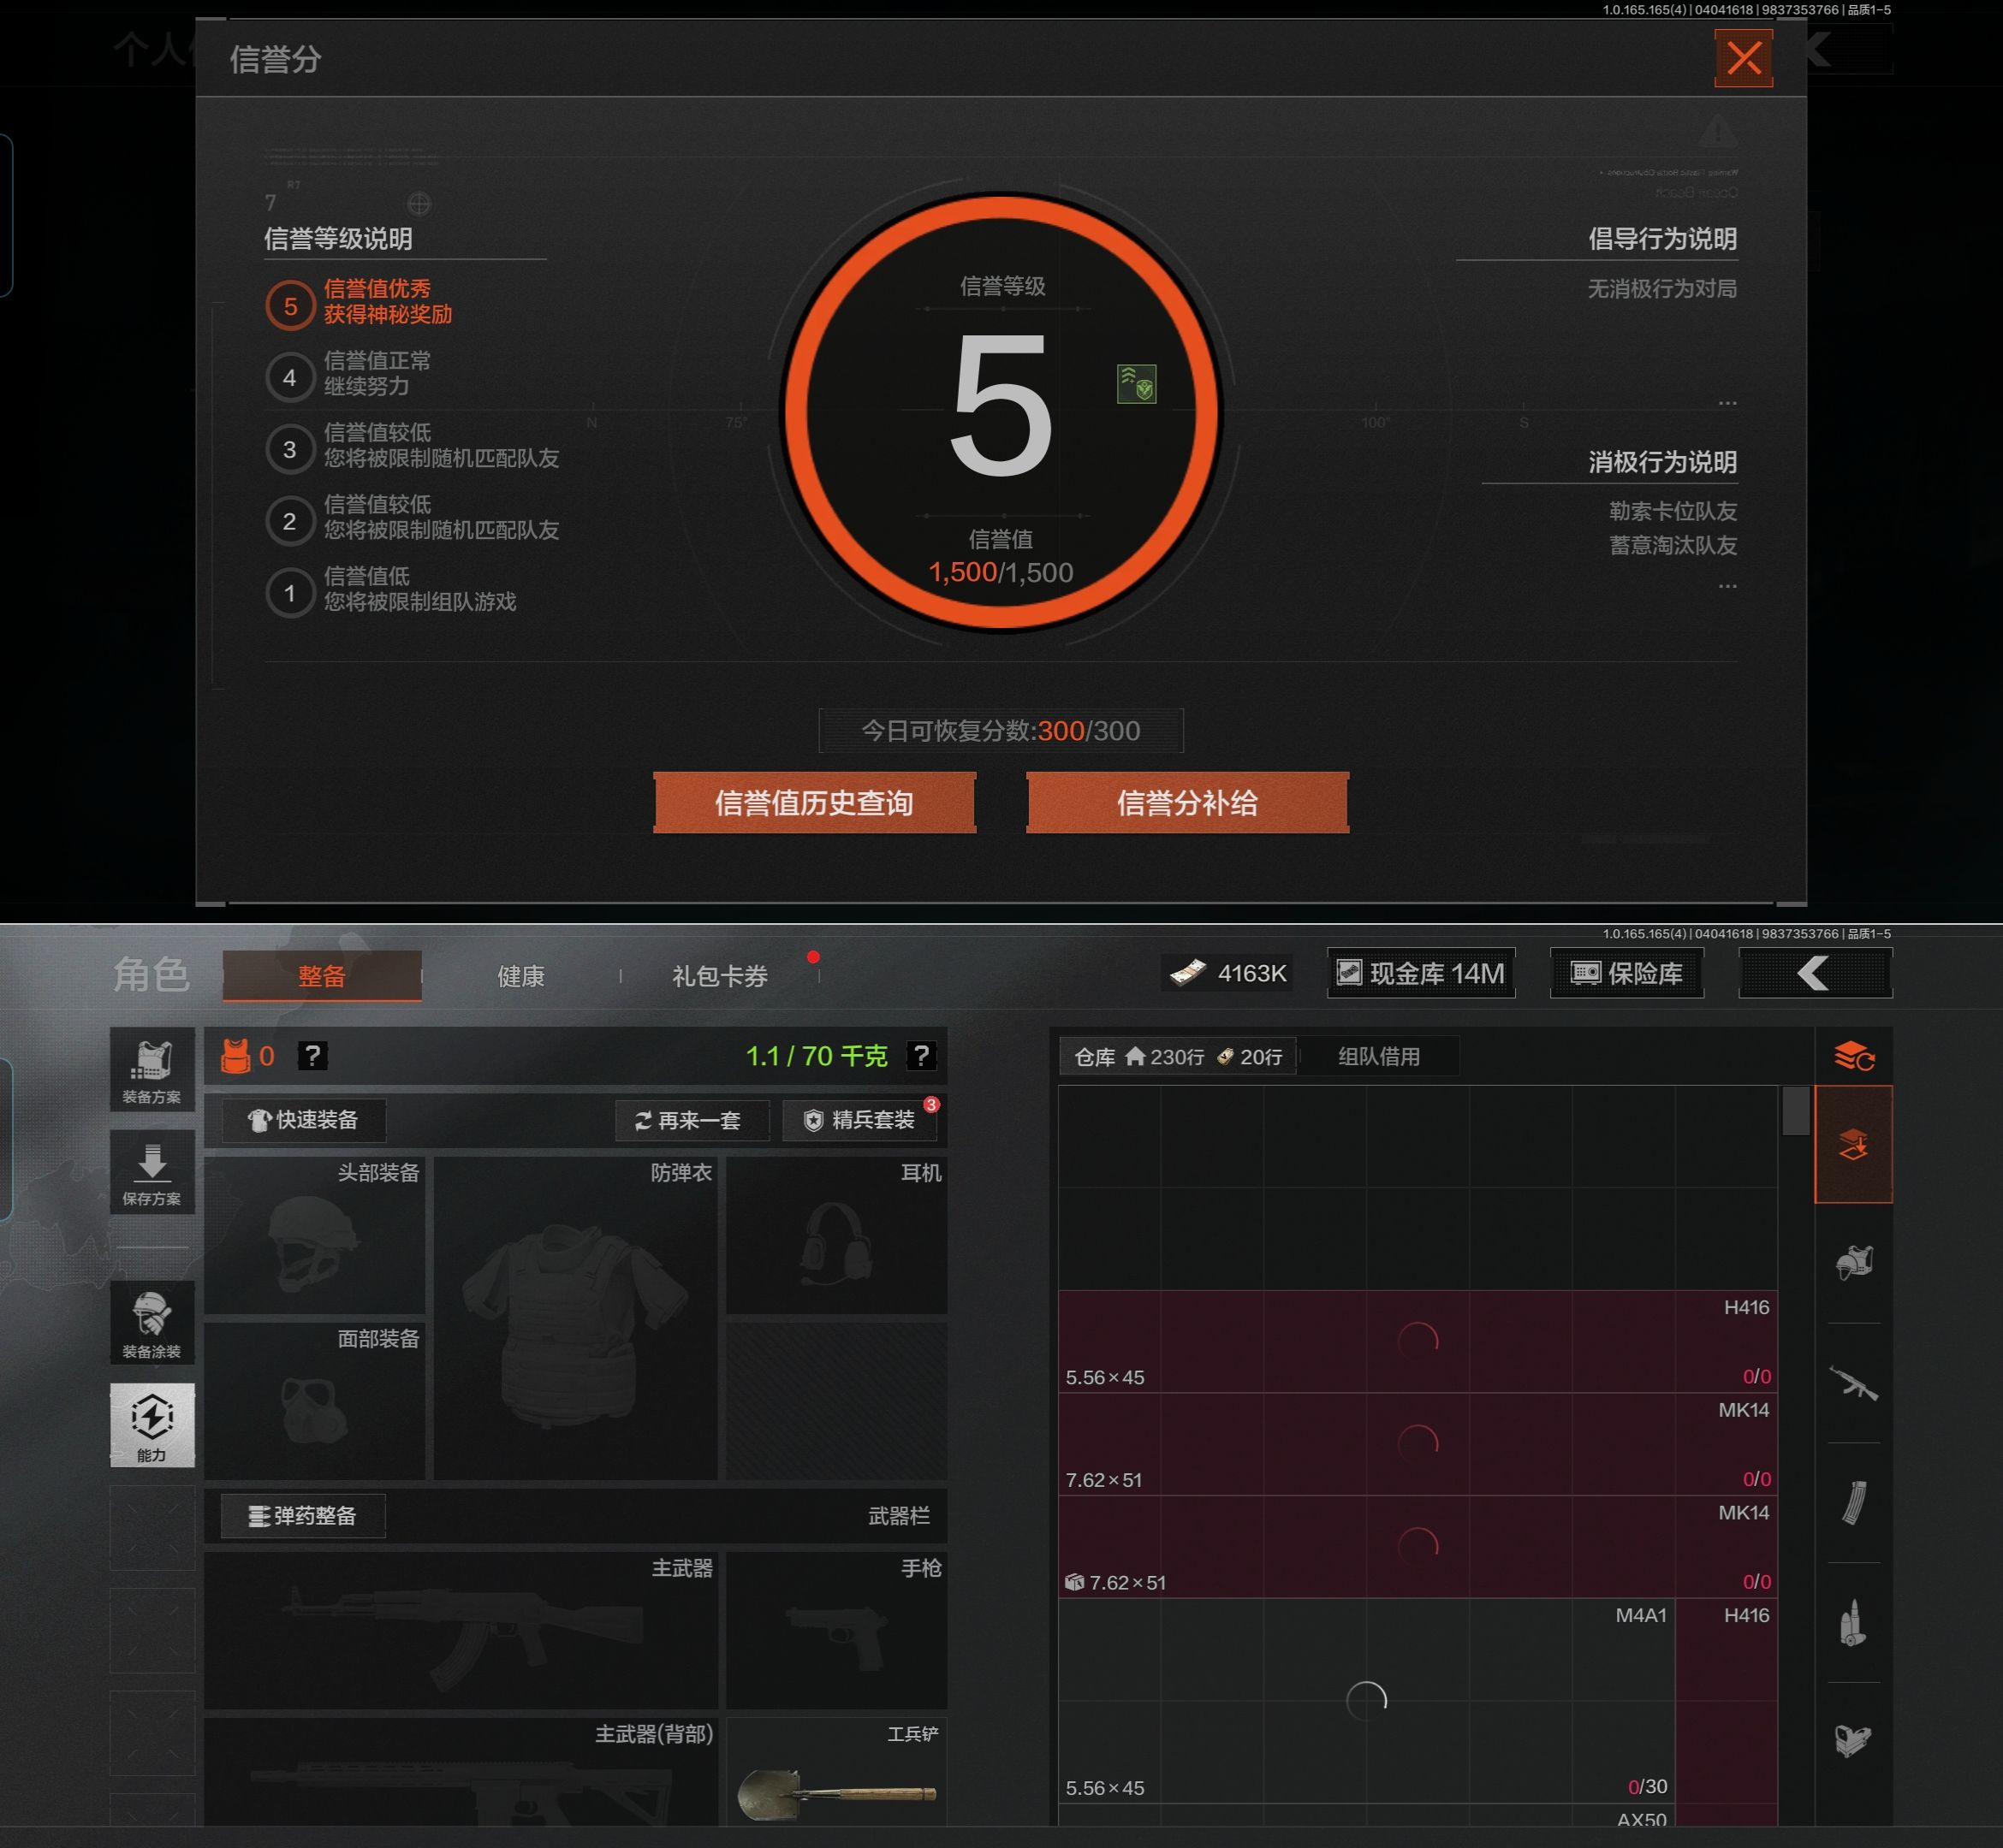2003x1848 pixels.
Task: Expand the 倡导行为说明 ellipsis
Action: 1727,403
